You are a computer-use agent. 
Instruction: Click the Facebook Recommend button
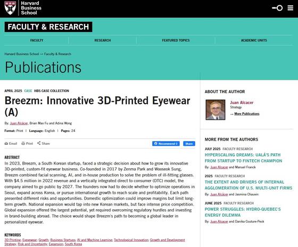pyautogui.click(x=165, y=144)
